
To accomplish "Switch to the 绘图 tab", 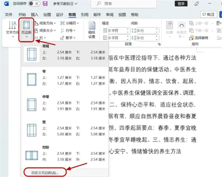I will [x=47, y=15].
